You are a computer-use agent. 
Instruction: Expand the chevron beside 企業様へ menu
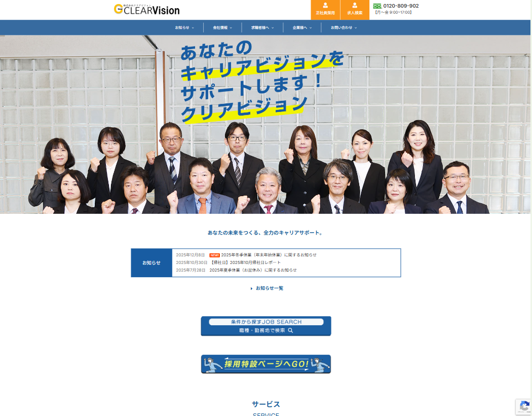(311, 28)
